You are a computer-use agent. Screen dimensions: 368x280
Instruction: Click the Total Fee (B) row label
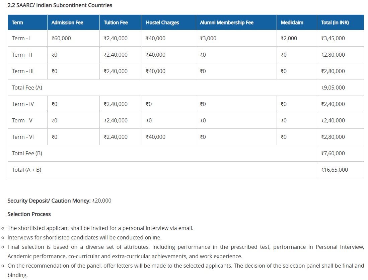tap(27, 153)
